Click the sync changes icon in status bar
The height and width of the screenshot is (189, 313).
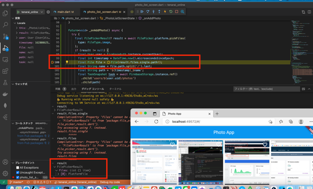tap(28, 182)
